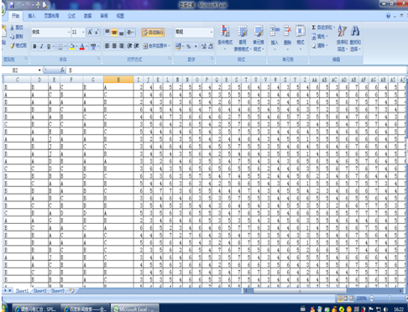Switch to the Formulas (公式) tab
Image resolution: width=408 pixels, height=312 pixels.
tap(71, 16)
